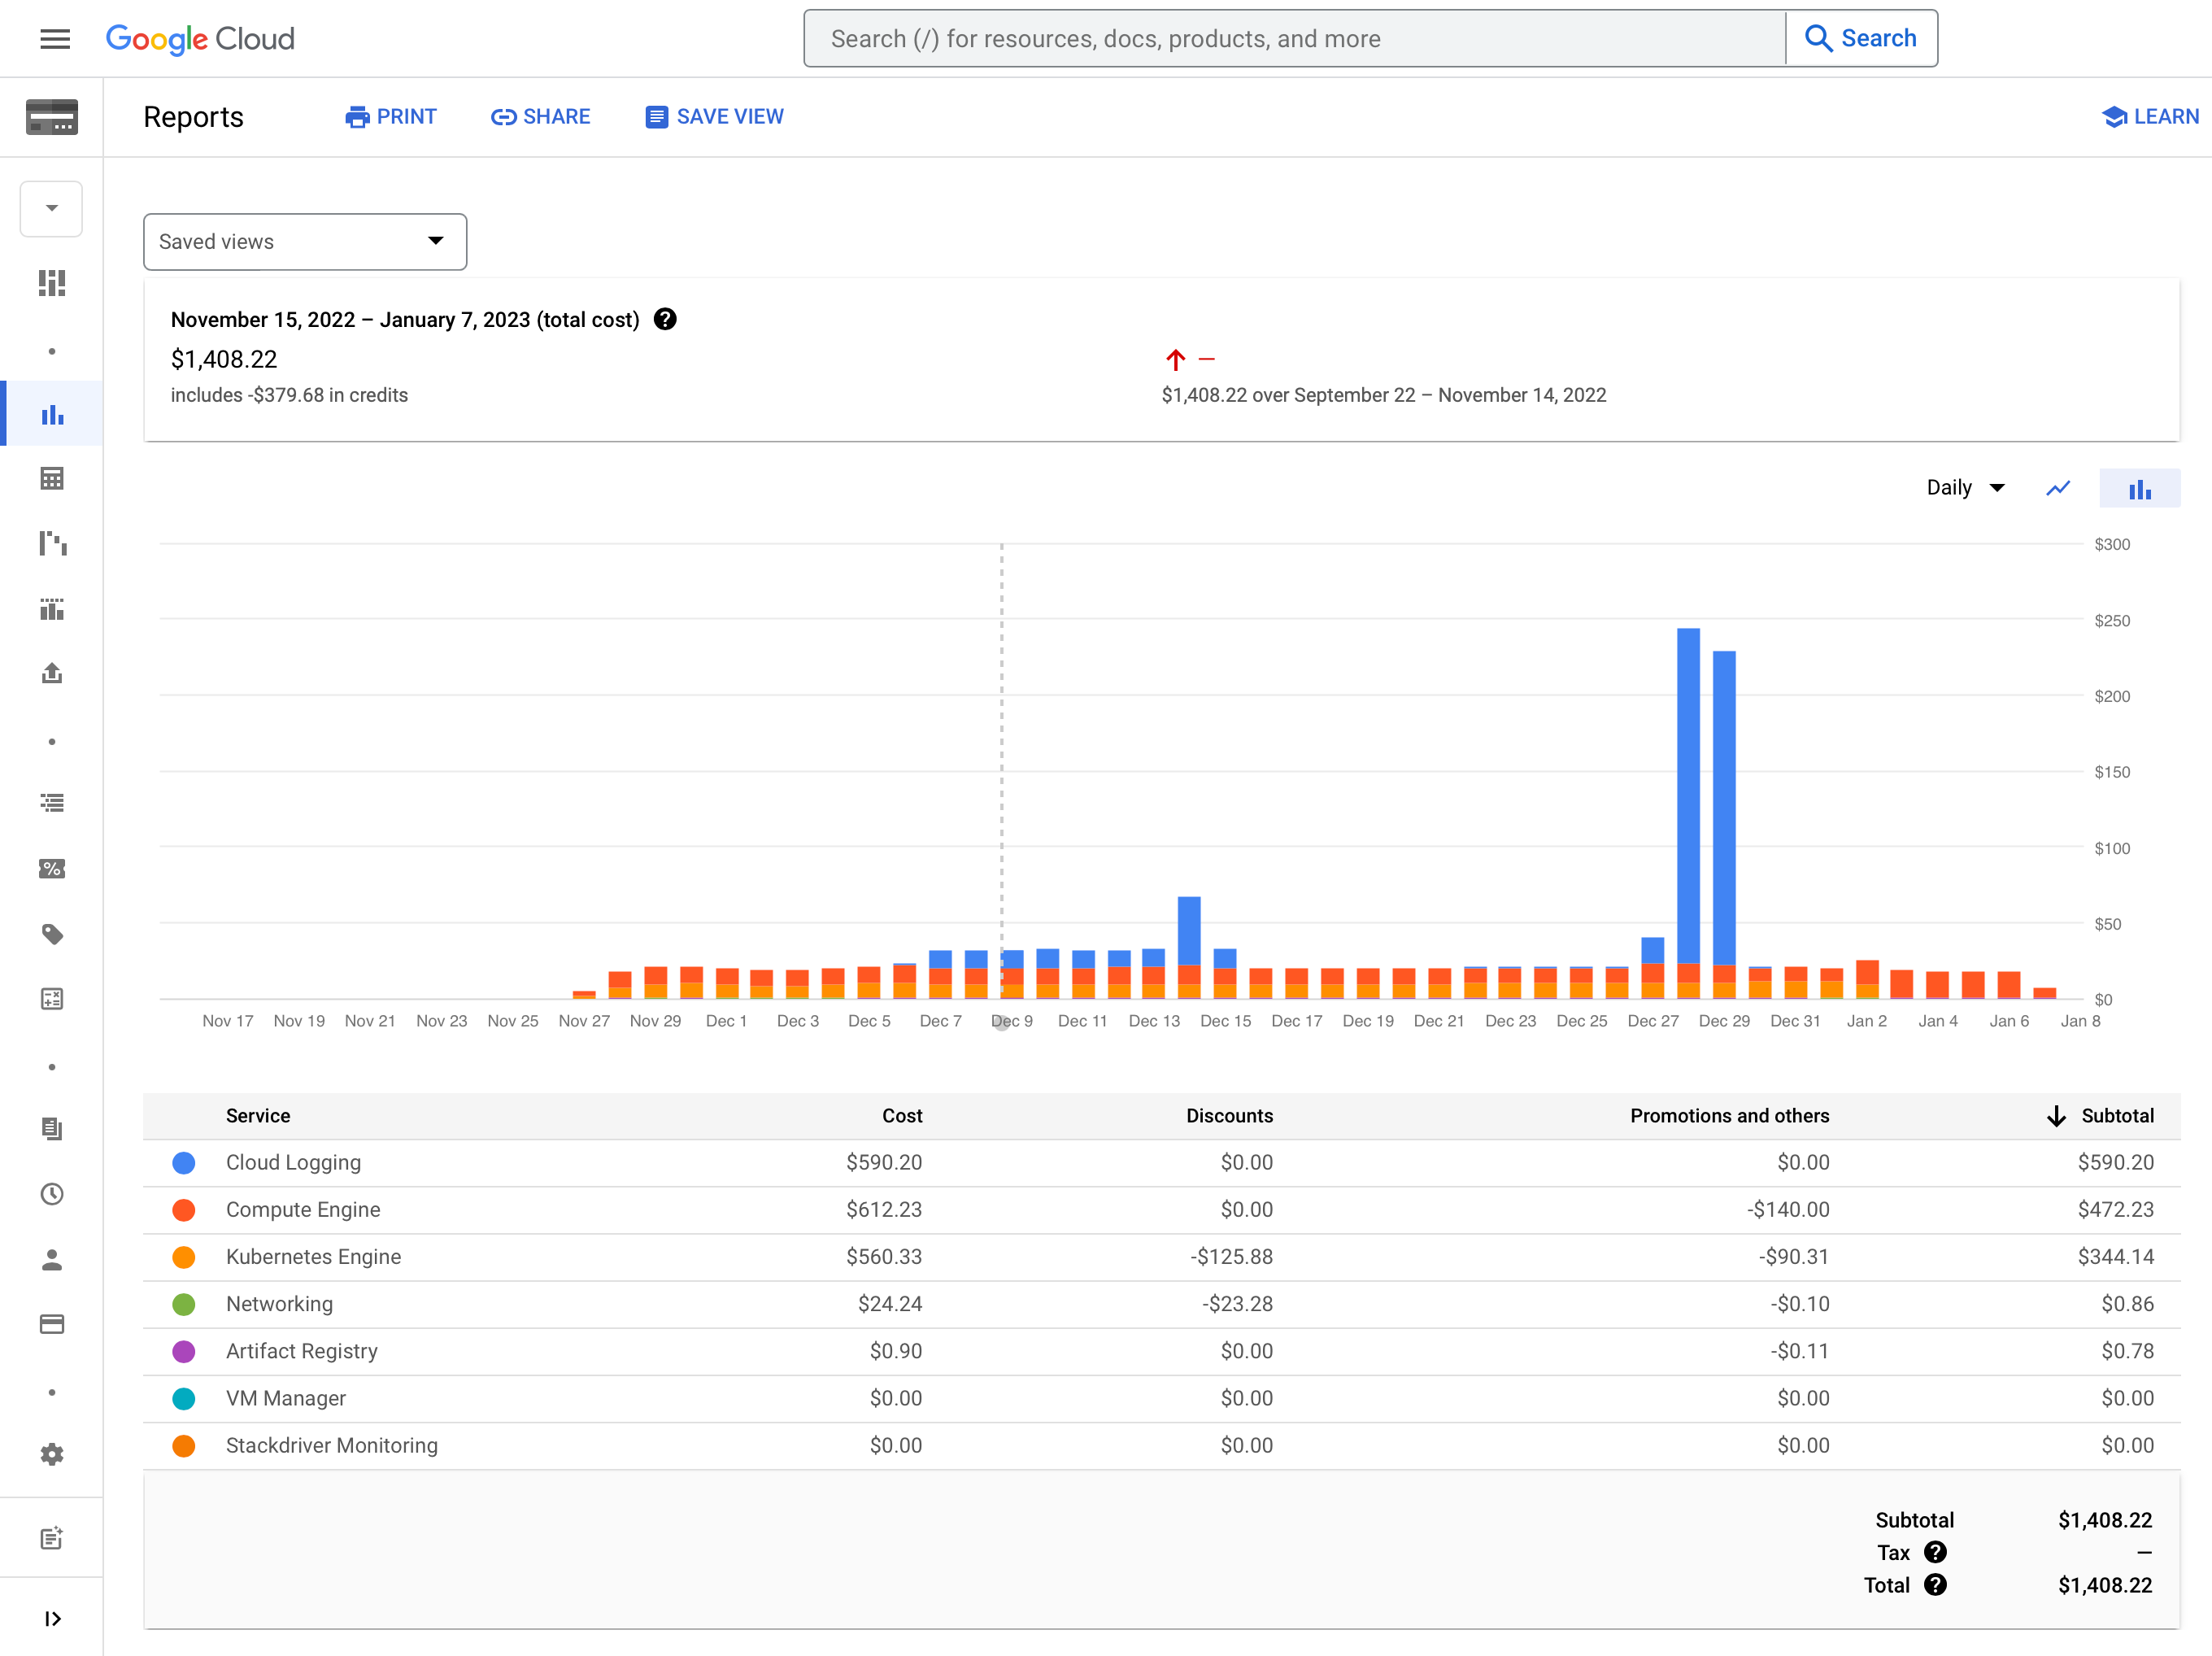The image size is (2212, 1656).
Task: Open the Saved views dropdown
Action: click(x=305, y=242)
